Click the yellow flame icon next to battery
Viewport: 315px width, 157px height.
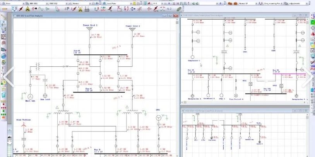pyautogui.click(x=80, y=9)
